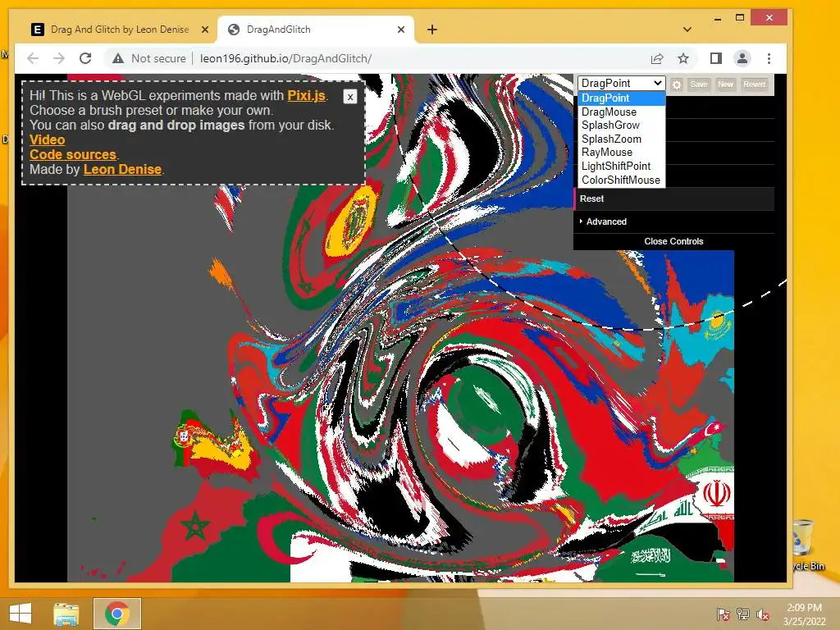
Task: Open Action Center flag icon in tray
Action: pos(724,614)
